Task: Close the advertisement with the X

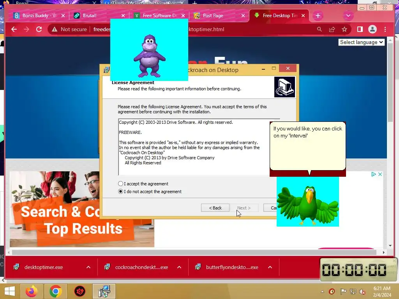Action: [380, 174]
